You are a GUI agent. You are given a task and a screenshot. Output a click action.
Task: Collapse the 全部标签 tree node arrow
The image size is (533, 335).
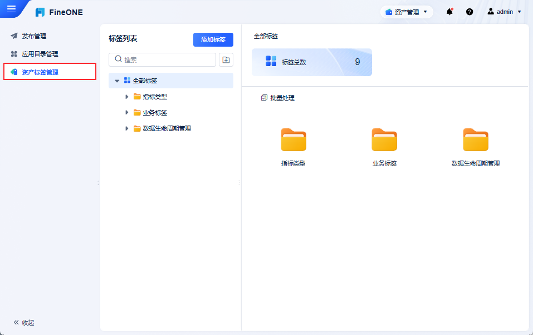(x=117, y=81)
